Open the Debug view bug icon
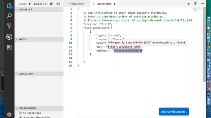This screenshot has width=211, height=118. click(x=9, y=37)
